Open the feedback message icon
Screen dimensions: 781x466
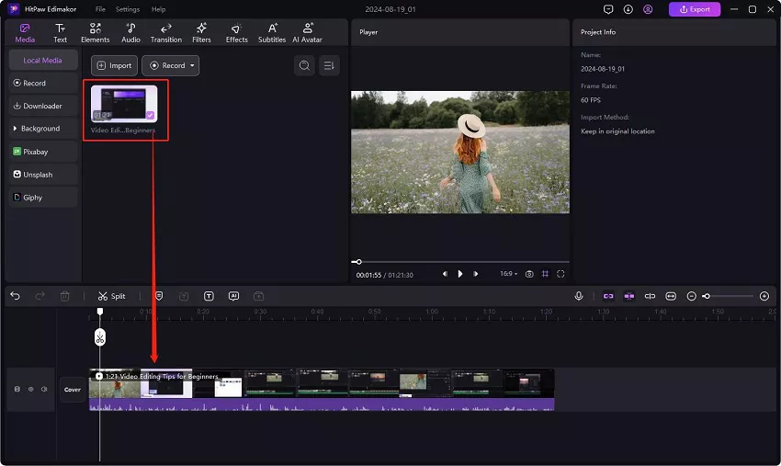pyautogui.click(x=608, y=9)
